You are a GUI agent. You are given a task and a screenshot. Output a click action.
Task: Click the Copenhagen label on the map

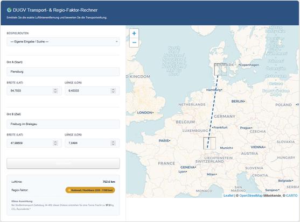click(x=249, y=65)
